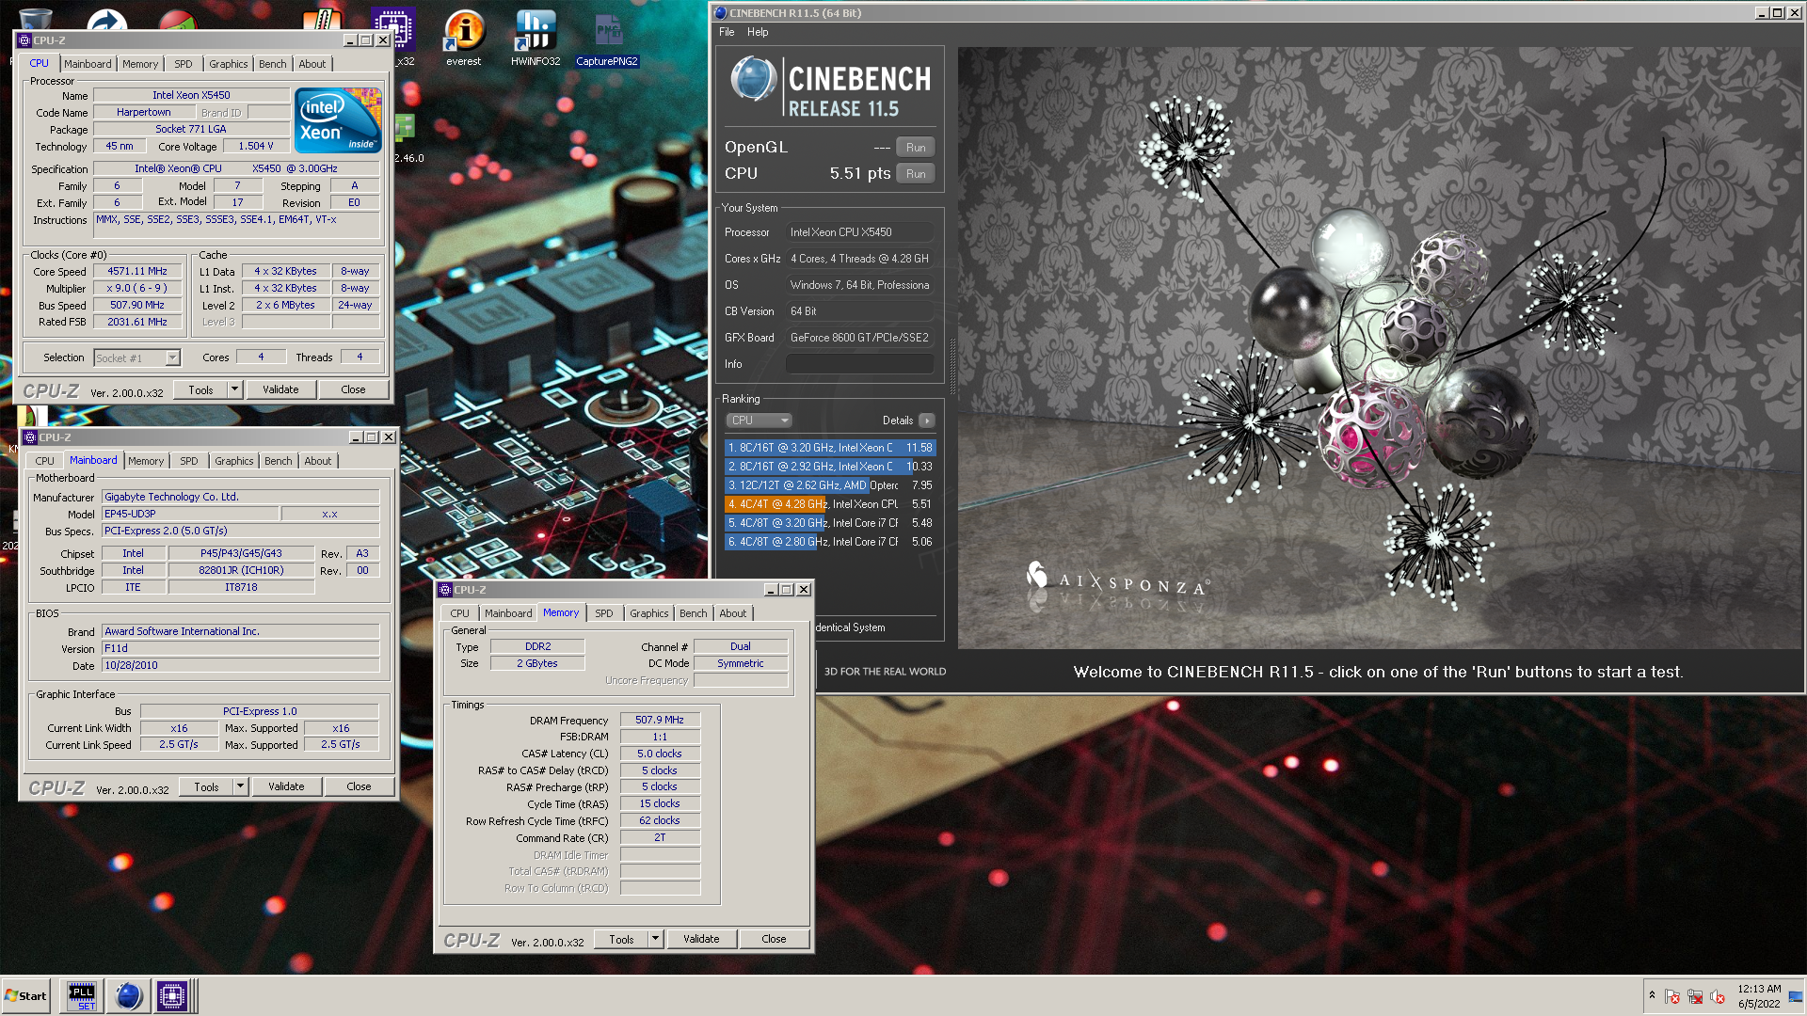Click the Cinebench window title bar icon
Viewport: 1807px width, 1016px height.
tap(721, 13)
